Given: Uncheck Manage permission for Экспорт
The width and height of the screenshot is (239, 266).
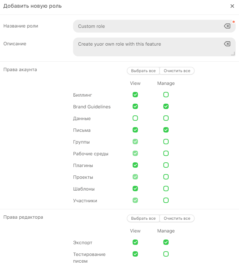Looking at the screenshot, I should (166, 243).
